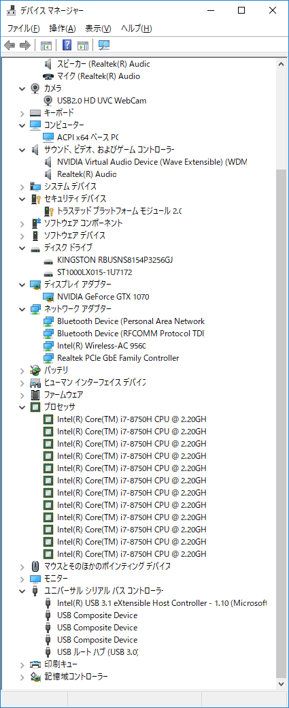
Task: Expand the キーボード category
Action: coord(22,112)
